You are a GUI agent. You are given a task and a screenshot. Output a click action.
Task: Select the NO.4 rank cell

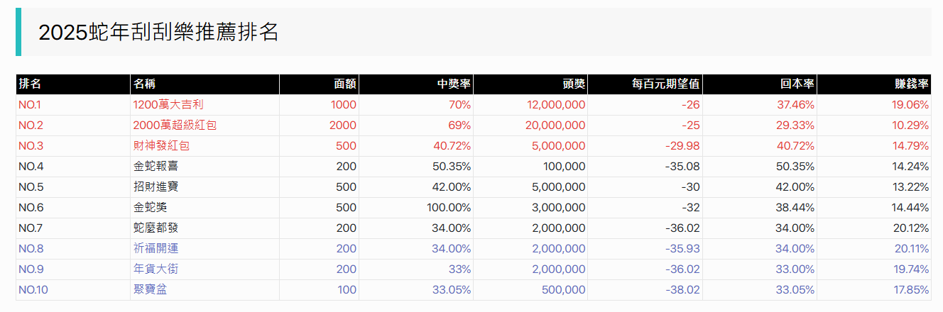click(73, 167)
